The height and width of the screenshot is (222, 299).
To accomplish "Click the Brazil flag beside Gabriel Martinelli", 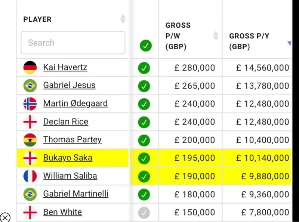I will click(x=30, y=194).
